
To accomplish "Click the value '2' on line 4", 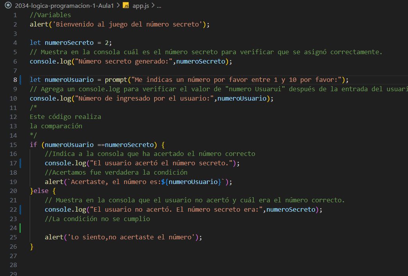I will tap(107, 42).
